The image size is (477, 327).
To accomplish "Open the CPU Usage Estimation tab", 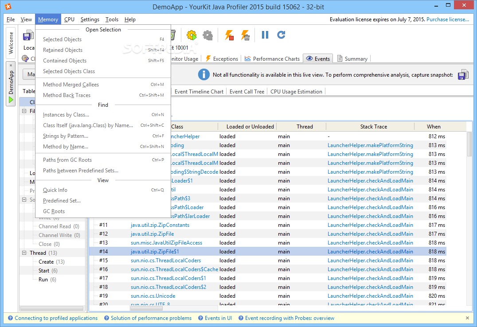I will 296,92.
